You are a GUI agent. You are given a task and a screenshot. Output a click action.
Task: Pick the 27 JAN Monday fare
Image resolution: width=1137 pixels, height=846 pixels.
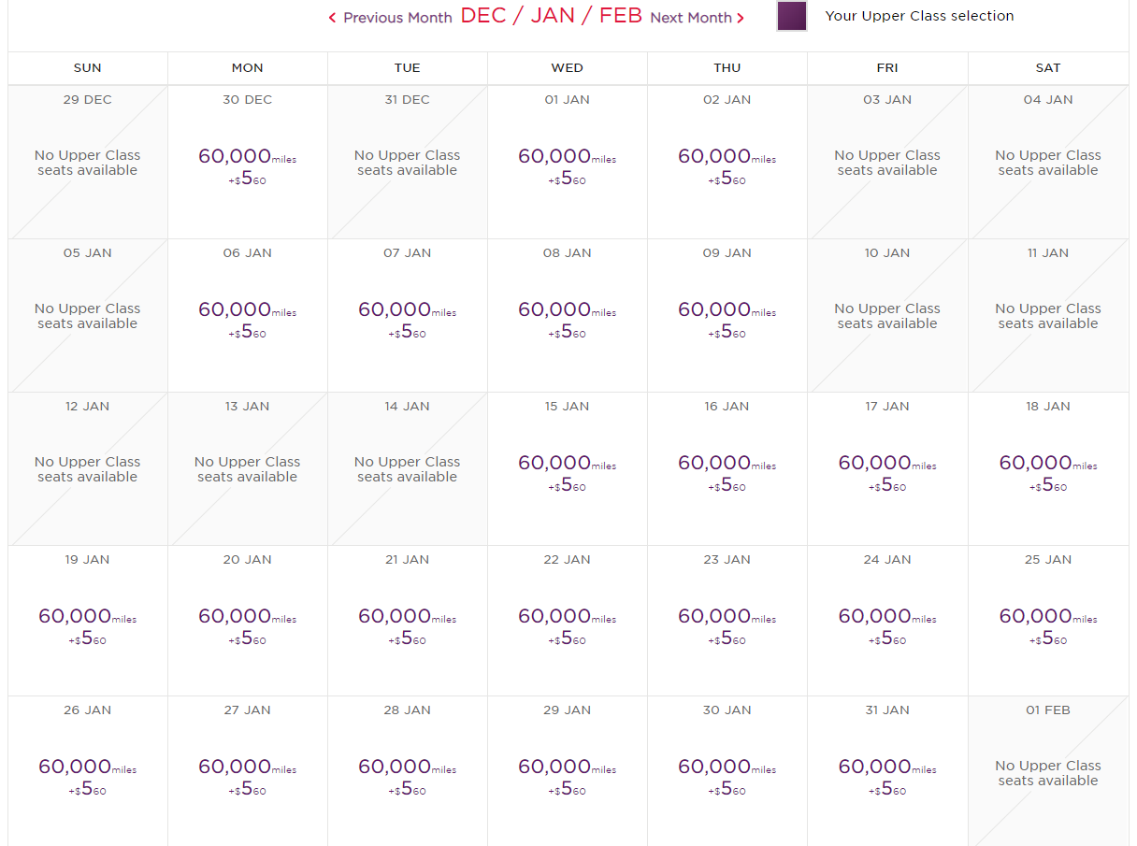point(247,776)
